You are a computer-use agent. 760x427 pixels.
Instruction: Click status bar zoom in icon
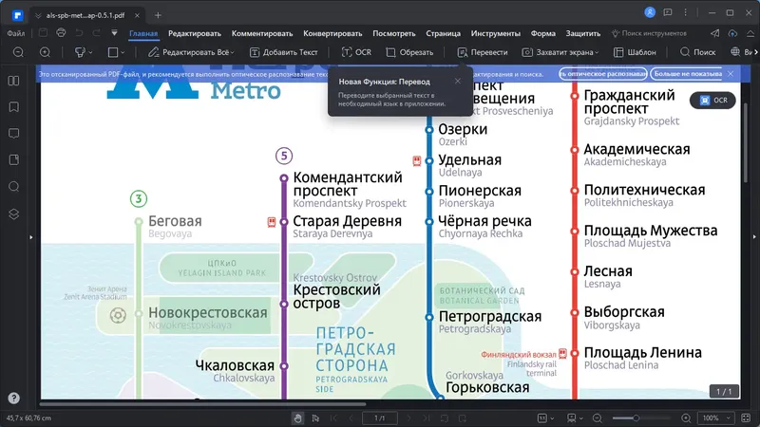[686, 418]
